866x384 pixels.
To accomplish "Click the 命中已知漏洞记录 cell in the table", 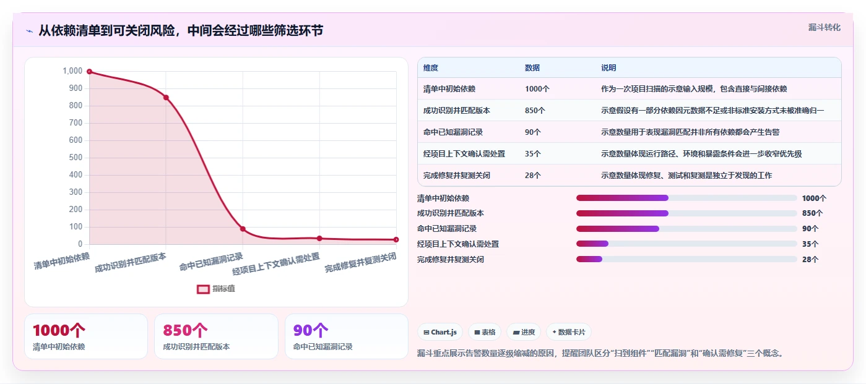I will click(x=453, y=132).
